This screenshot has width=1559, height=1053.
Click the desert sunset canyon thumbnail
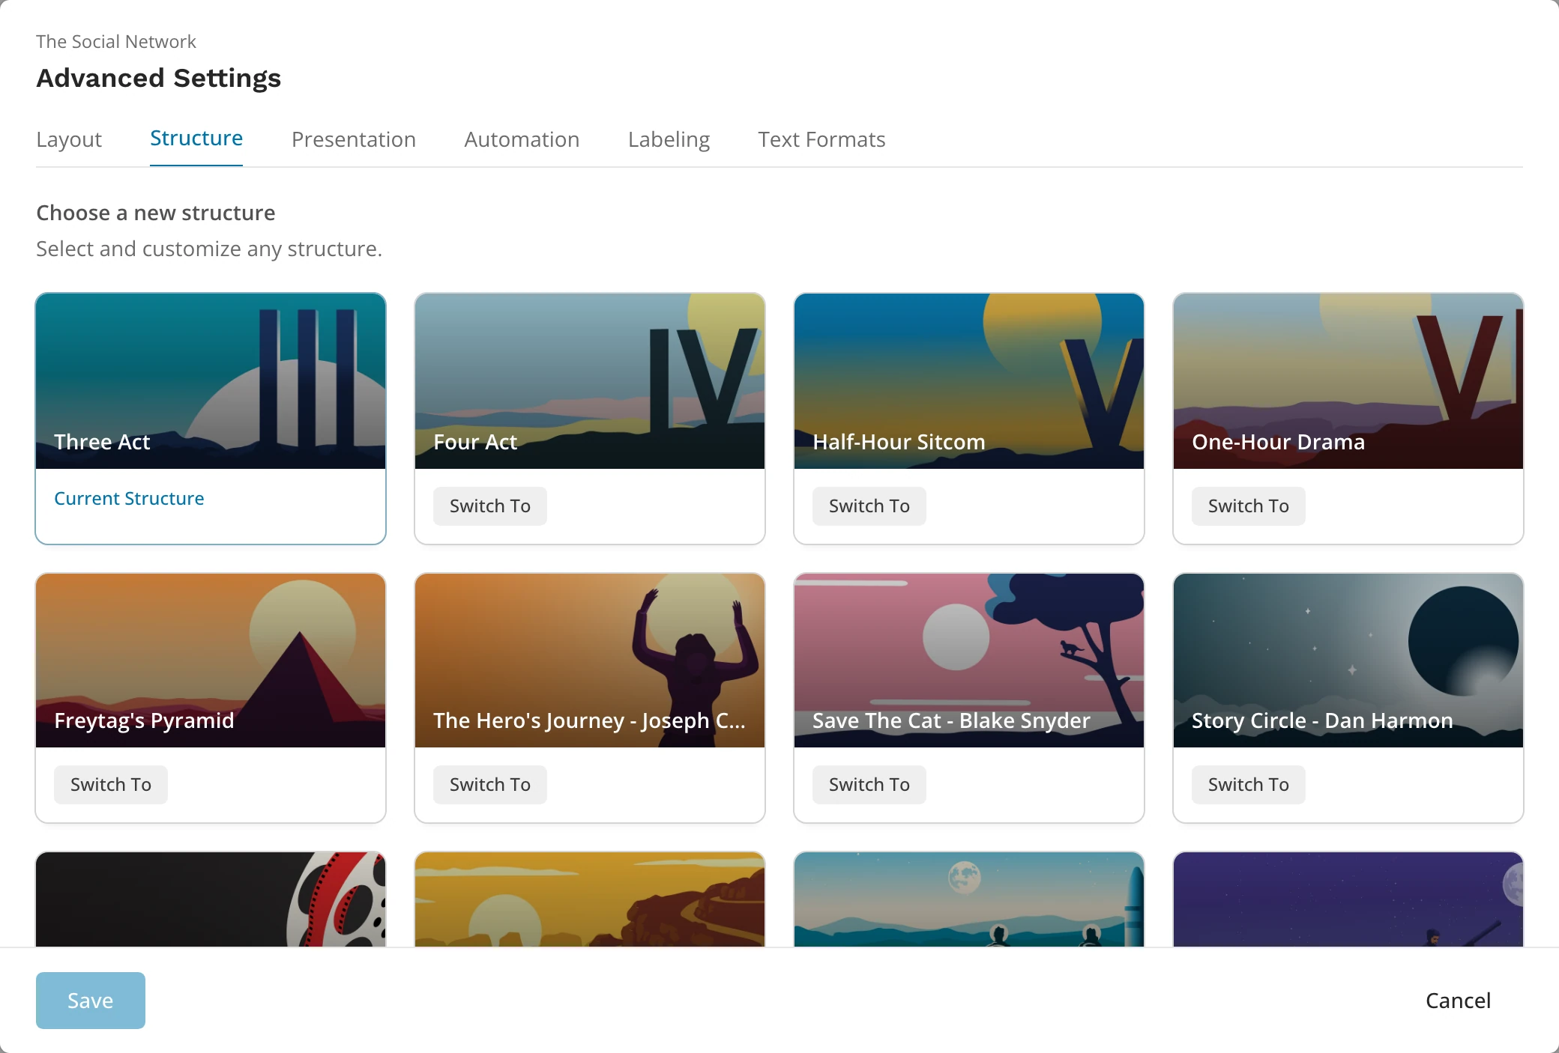click(x=590, y=899)
